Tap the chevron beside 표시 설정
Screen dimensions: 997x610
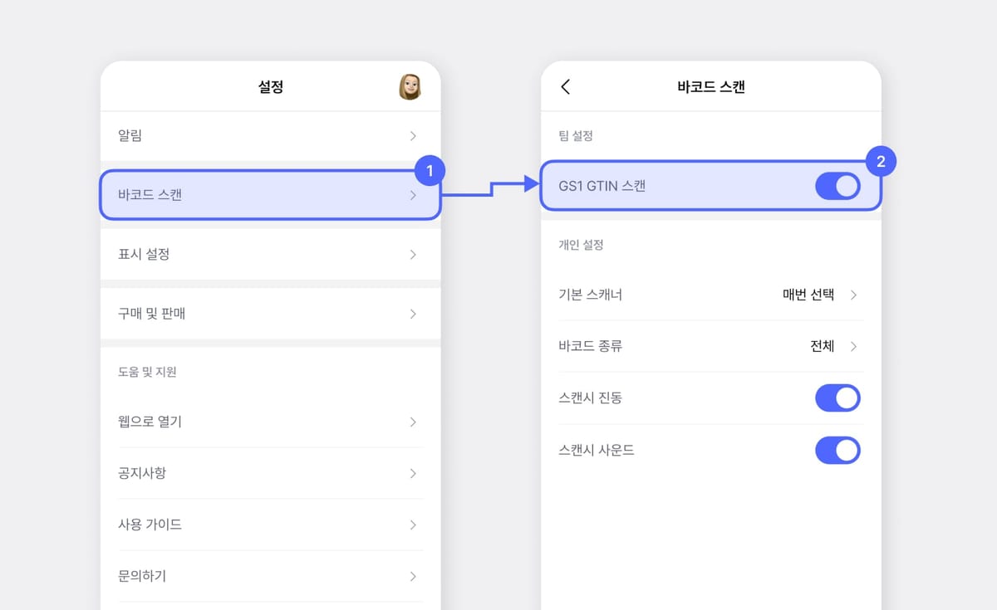[x=413, y=254]
